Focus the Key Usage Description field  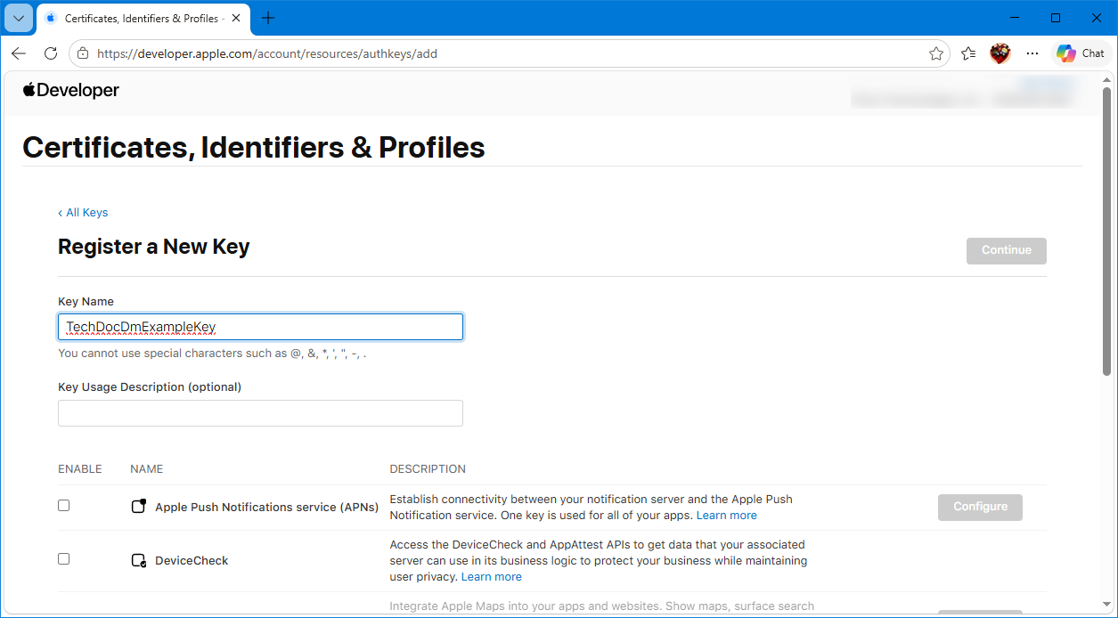point(260,413)
